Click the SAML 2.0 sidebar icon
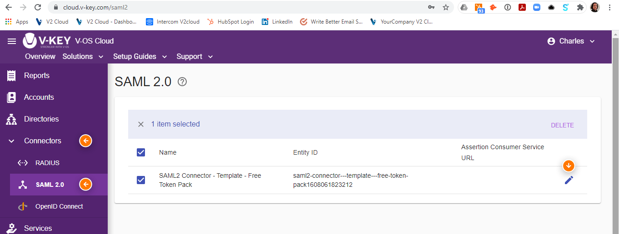 [x=23, y=185]
